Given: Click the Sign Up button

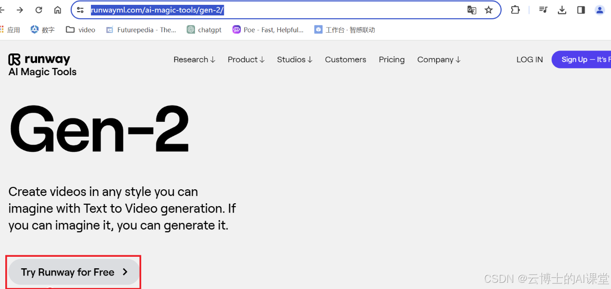Looking at the screenshot, I should click(x=581, y=60).
